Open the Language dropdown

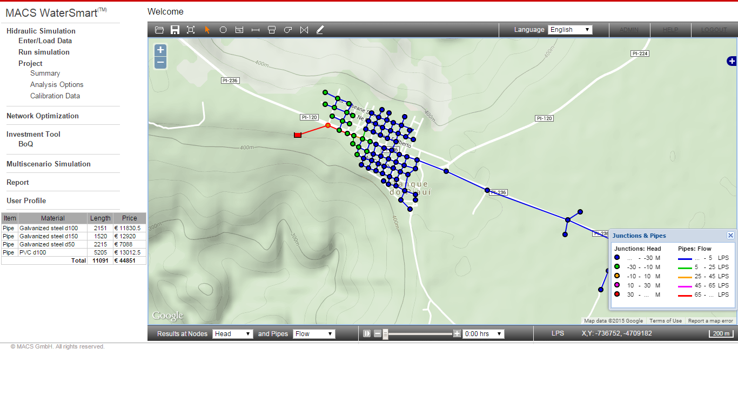pos(570,30)
